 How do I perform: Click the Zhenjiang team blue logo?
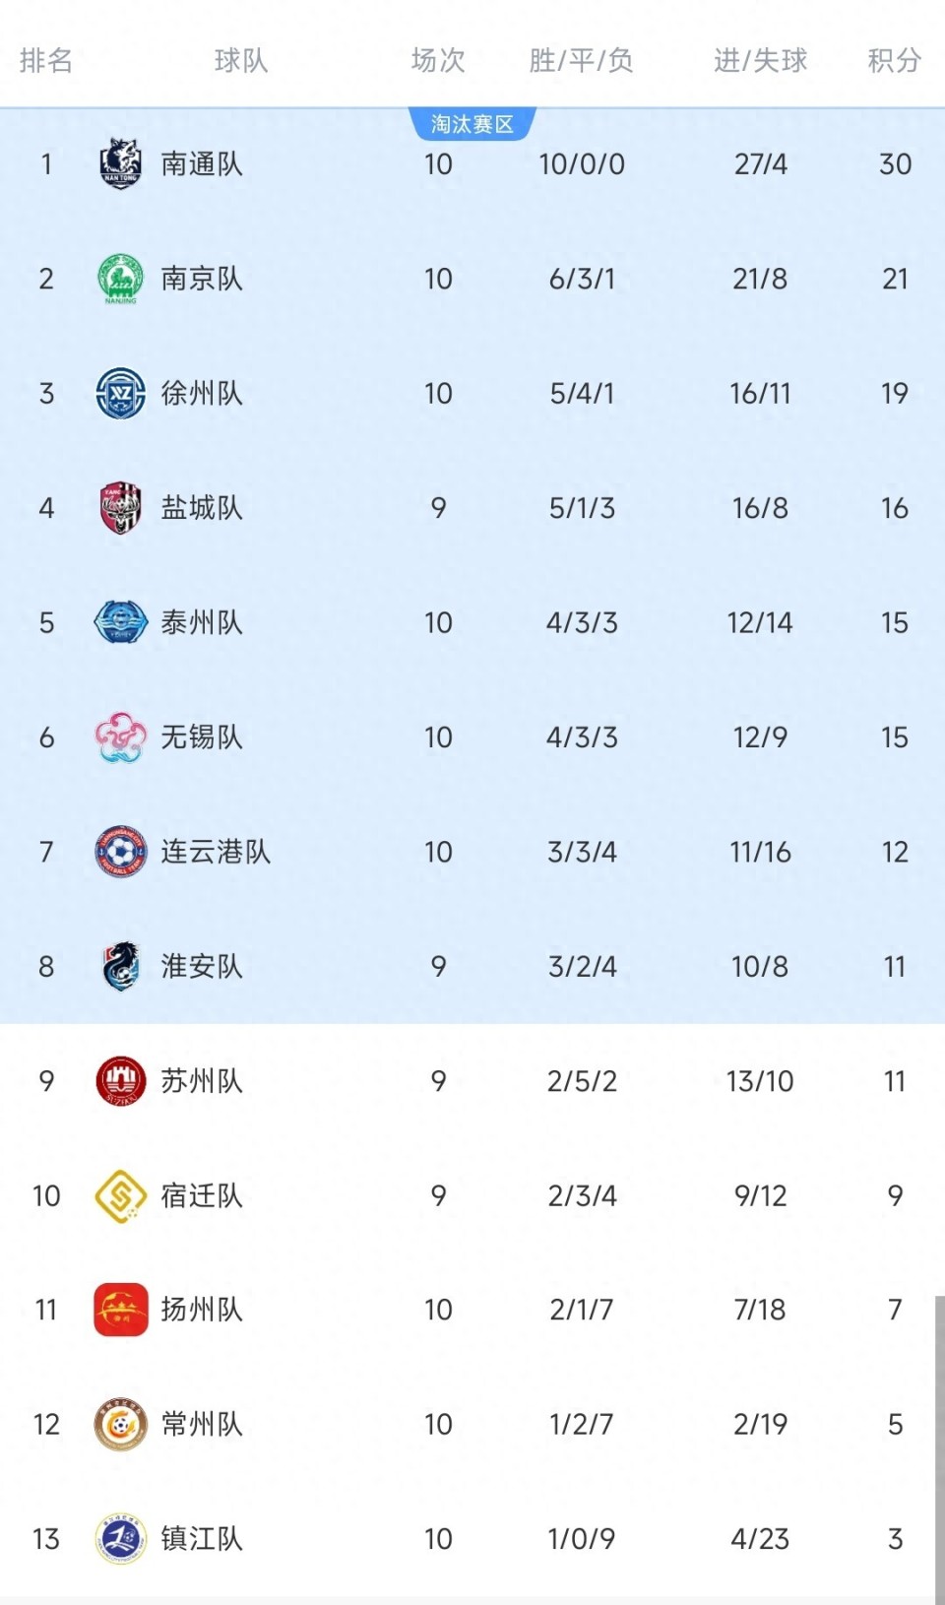pos(121,1538)
